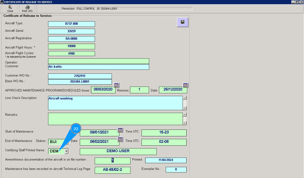
Task: Click the Aircraft Flight Cycles field
Action: tap(71, 53)
